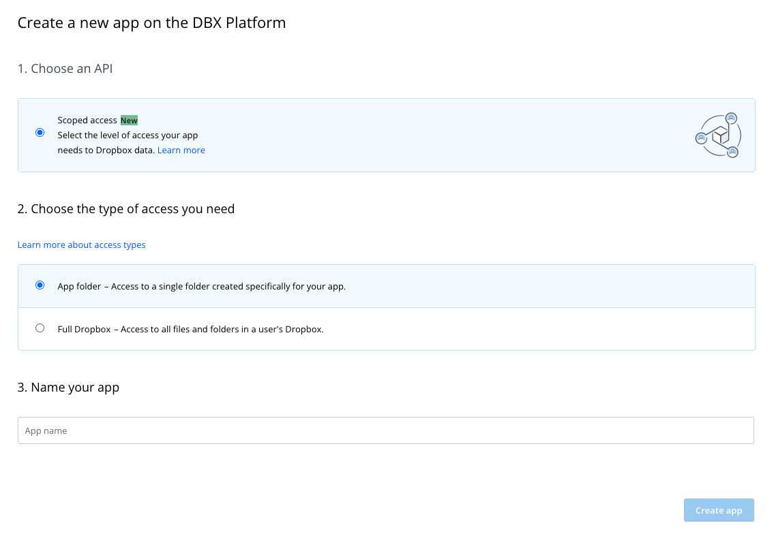Image resolution: width=774 pixels, height=536 pixels.
Task: Click the 'Name your app' step heading
Action: pos(68,388)
